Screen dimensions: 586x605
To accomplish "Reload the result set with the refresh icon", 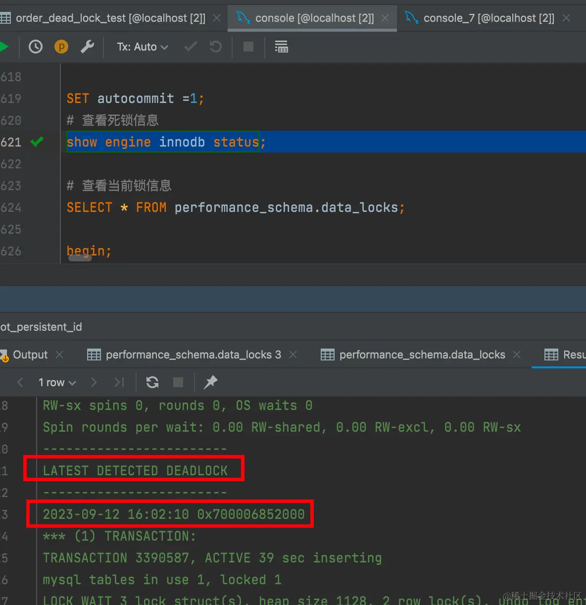I will point(152,382).
